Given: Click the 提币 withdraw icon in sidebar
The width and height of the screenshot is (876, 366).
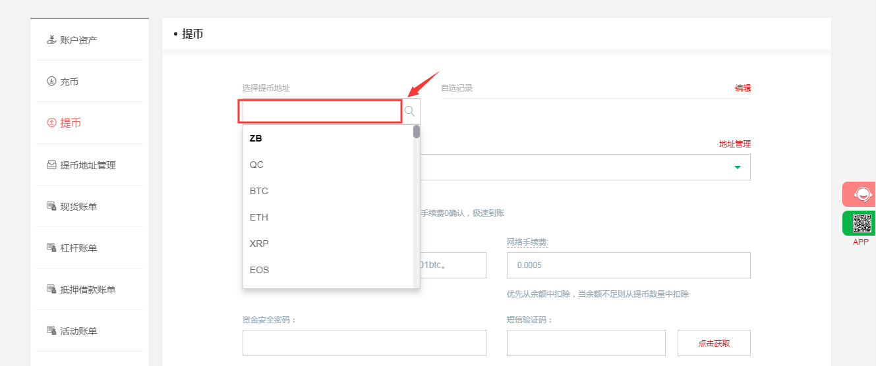Looking at the screenshot, I should tap(51, 123).
